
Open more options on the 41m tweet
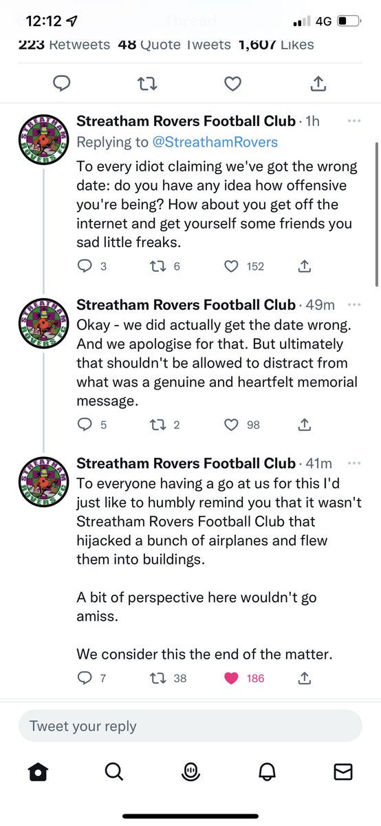tap(354, 463)
